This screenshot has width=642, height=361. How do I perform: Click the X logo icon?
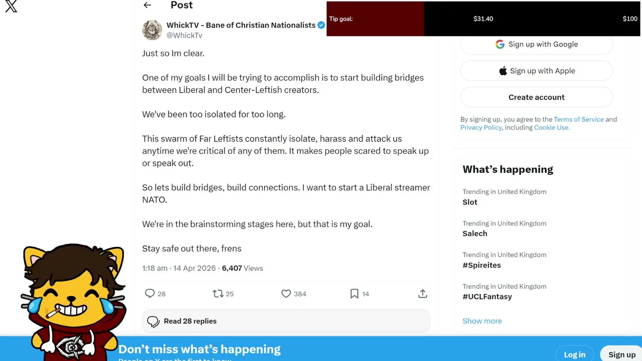pyautogui.click(x=11, y=7)
